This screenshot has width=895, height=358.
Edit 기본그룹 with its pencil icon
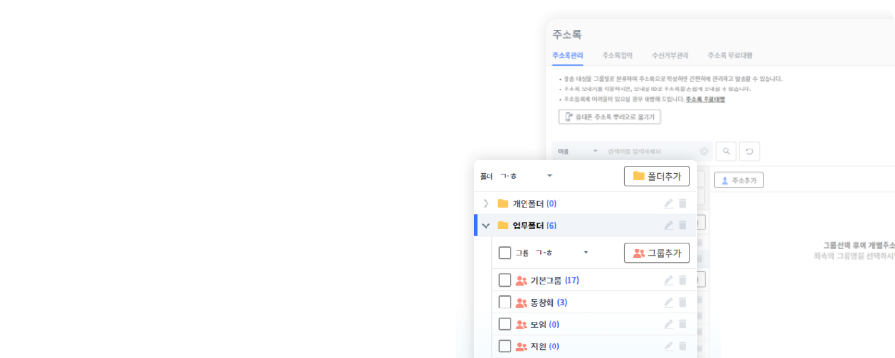click(668, 280)
